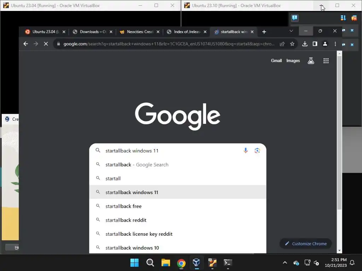Click the forward navigation arrow in Chrome
The width and height of the screenshot is (362, 271).
point(36,44)
